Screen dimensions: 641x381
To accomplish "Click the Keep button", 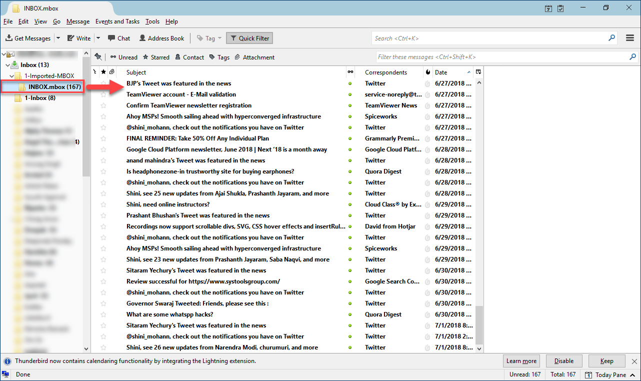I will pyautogui.click(x=606, y=360).
